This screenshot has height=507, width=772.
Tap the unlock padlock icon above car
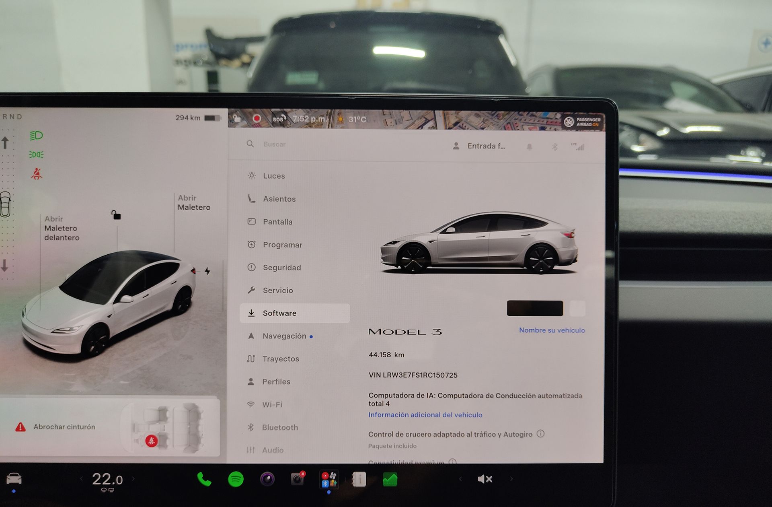[x=116, y=215]
